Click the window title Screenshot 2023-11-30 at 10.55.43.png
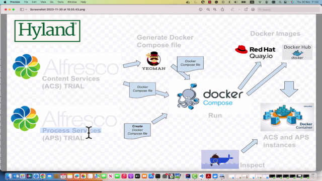This screenshot has height=181, width=322. (57, 10)
